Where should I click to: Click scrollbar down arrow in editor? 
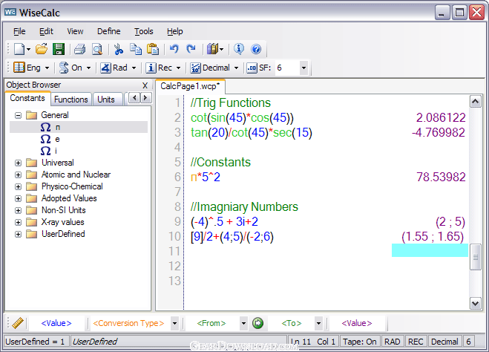(x=476, y=303)
